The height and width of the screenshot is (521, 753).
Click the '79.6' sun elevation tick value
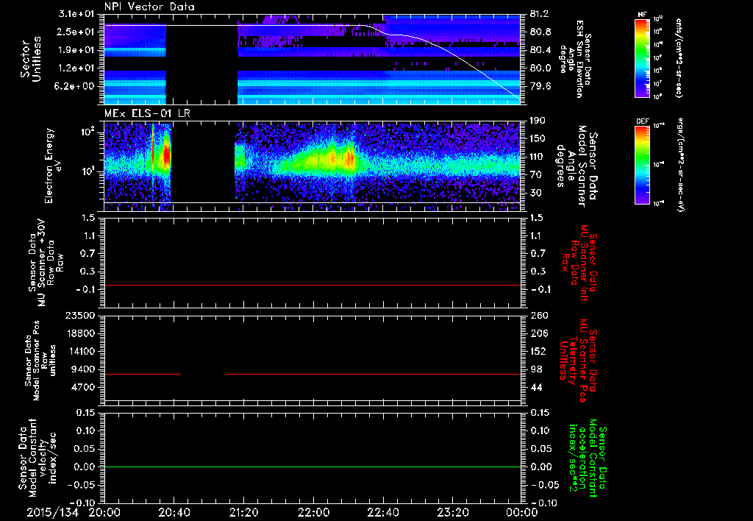tap(540, 87)
